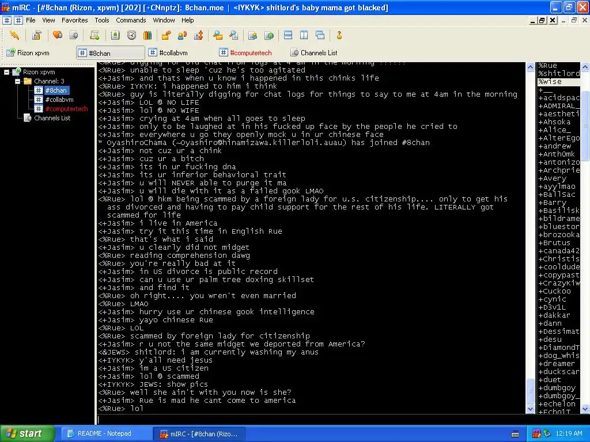Switch to #8chan switchbar tab
The image size is (590, 442).
tap(110, 53)
